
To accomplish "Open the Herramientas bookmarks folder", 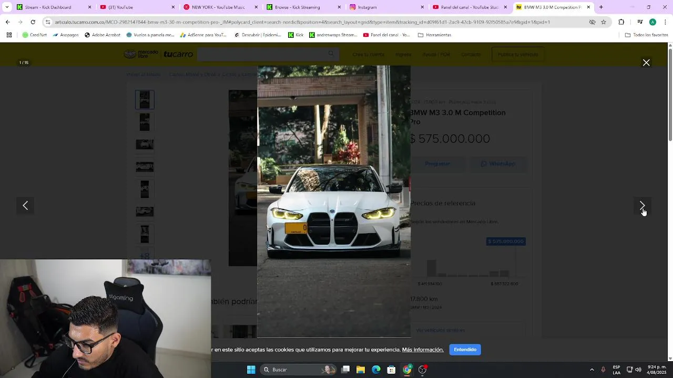I will [x=434, y=35].
